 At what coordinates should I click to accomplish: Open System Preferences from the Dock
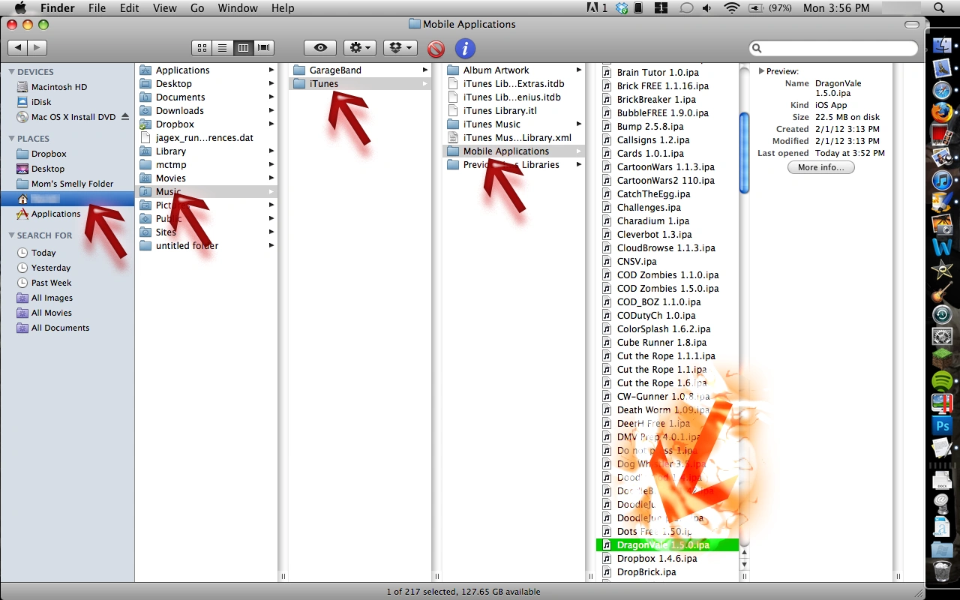tap(942, 336)
